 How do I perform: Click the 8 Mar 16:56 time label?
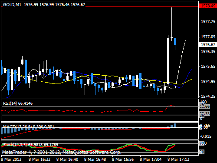coord(123,160)
